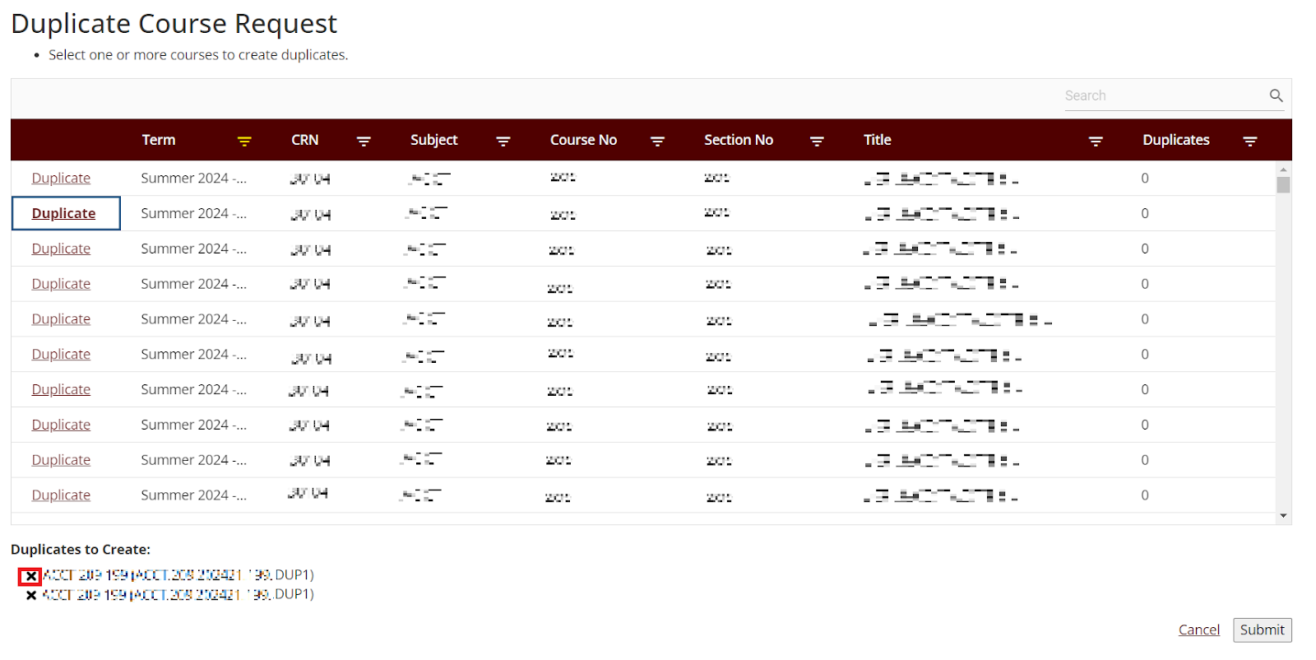The width and height of the screenshot is (1316, 660).
Task: Open the Section No column filter icon
Action: 817,142
